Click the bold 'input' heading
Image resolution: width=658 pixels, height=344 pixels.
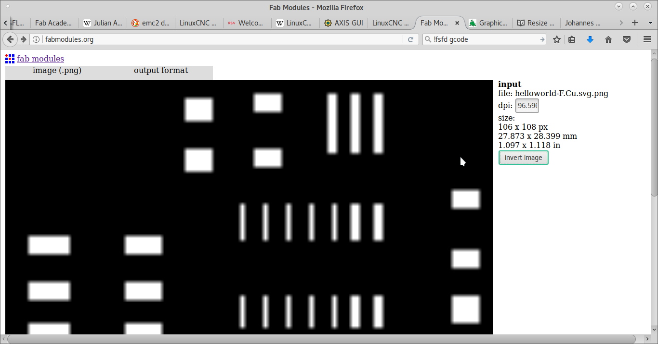click(510, 84)
